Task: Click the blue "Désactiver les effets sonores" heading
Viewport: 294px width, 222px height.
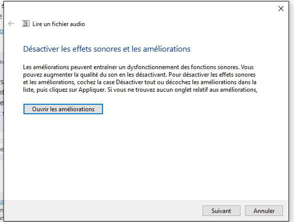Action: pyautogui.click(x=106, y=49)
